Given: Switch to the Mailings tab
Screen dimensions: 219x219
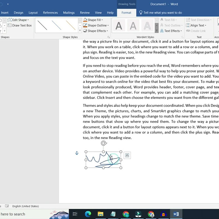Looking at the screenshot, I should (69, 12).
